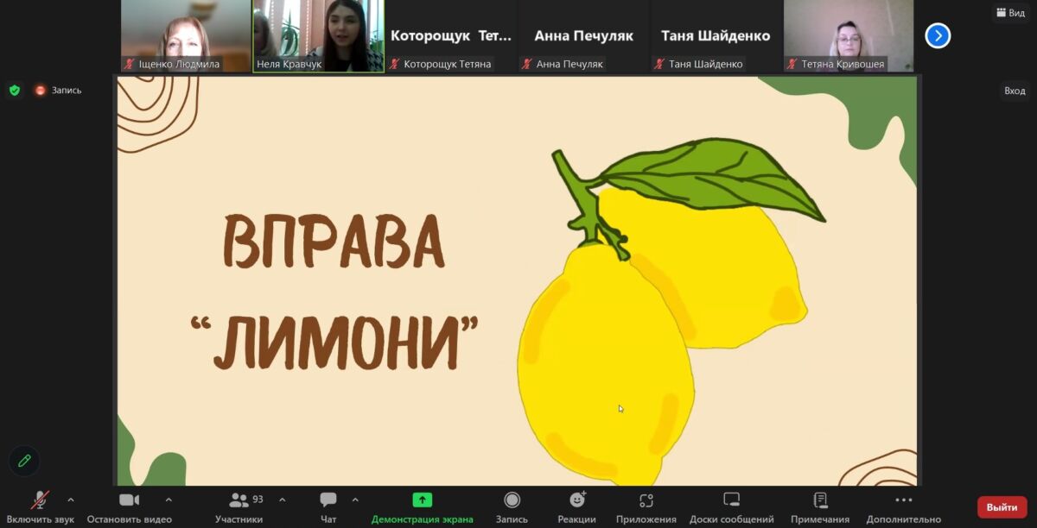
Task: Unmute microphone with Включить звук
Action: (40, 507)
